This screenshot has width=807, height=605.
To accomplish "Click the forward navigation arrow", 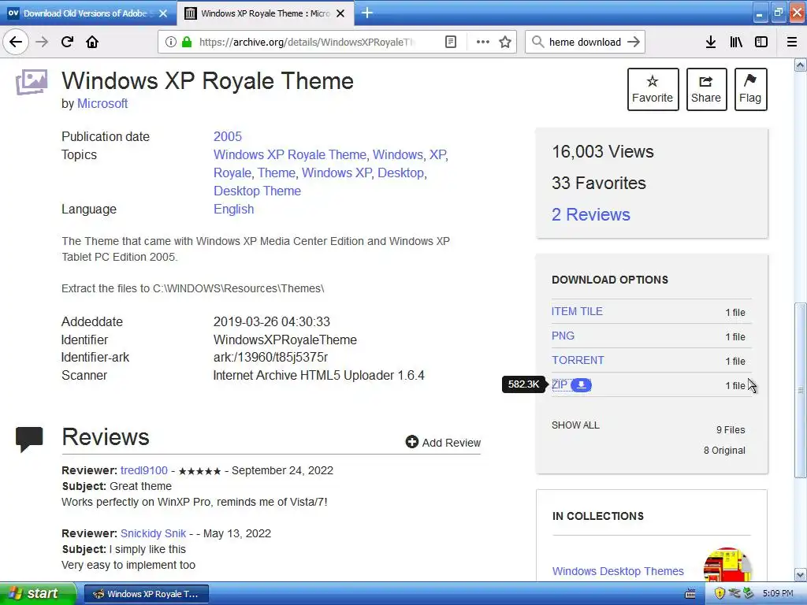I will pos(42,42).
